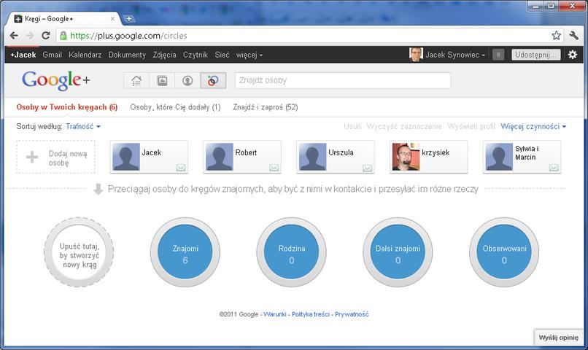
Task: Open Zdjęcia from Google bar
Action: [x=164, y=55]
